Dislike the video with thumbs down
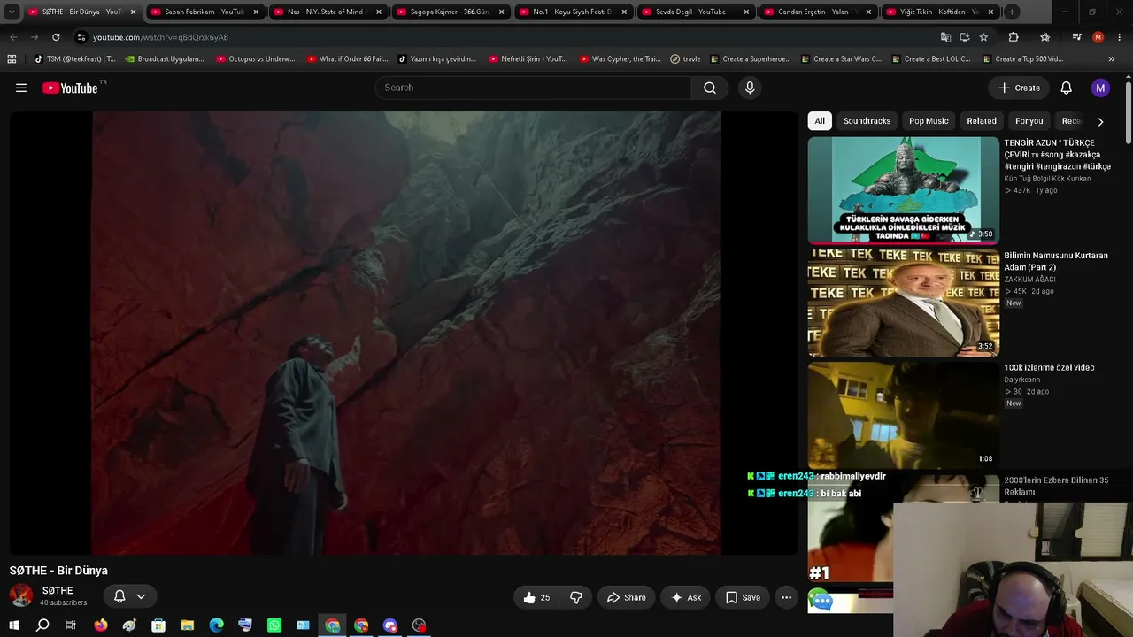The image size is (1133, 637). point(576,597)
